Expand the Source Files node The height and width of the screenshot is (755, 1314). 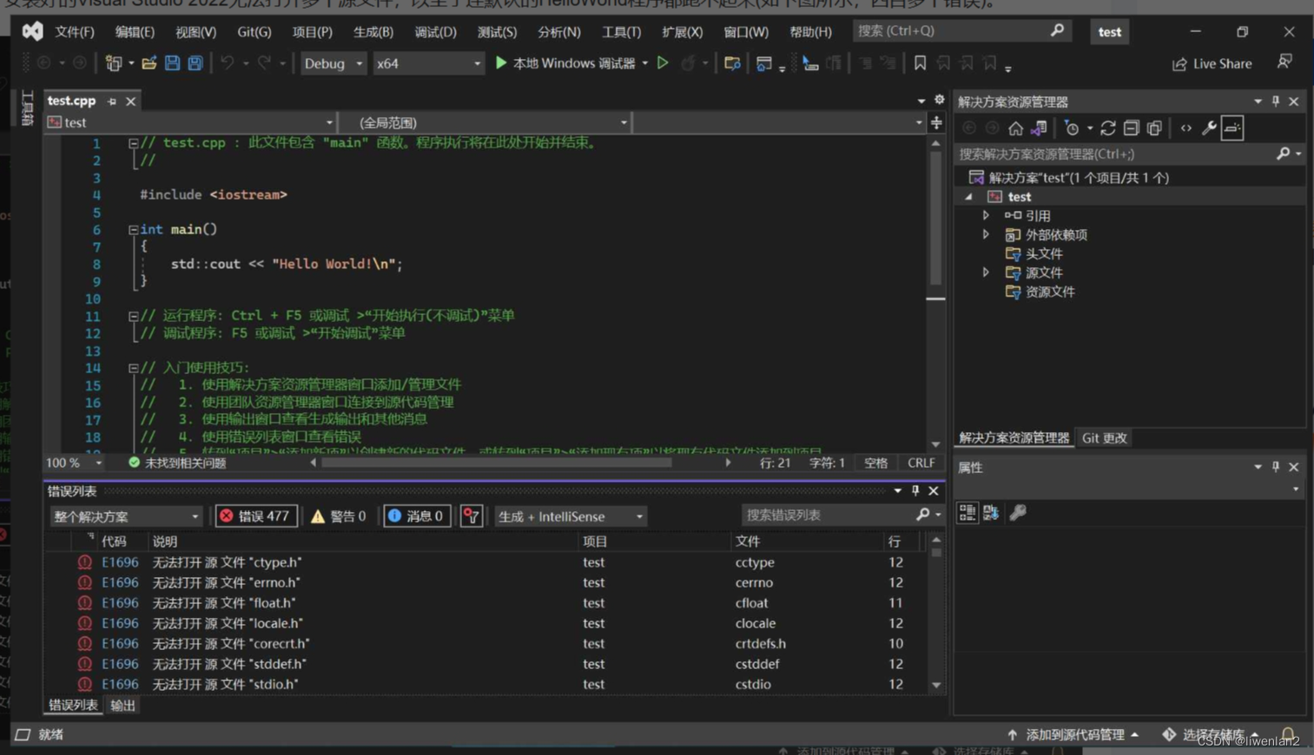[986, 272]
